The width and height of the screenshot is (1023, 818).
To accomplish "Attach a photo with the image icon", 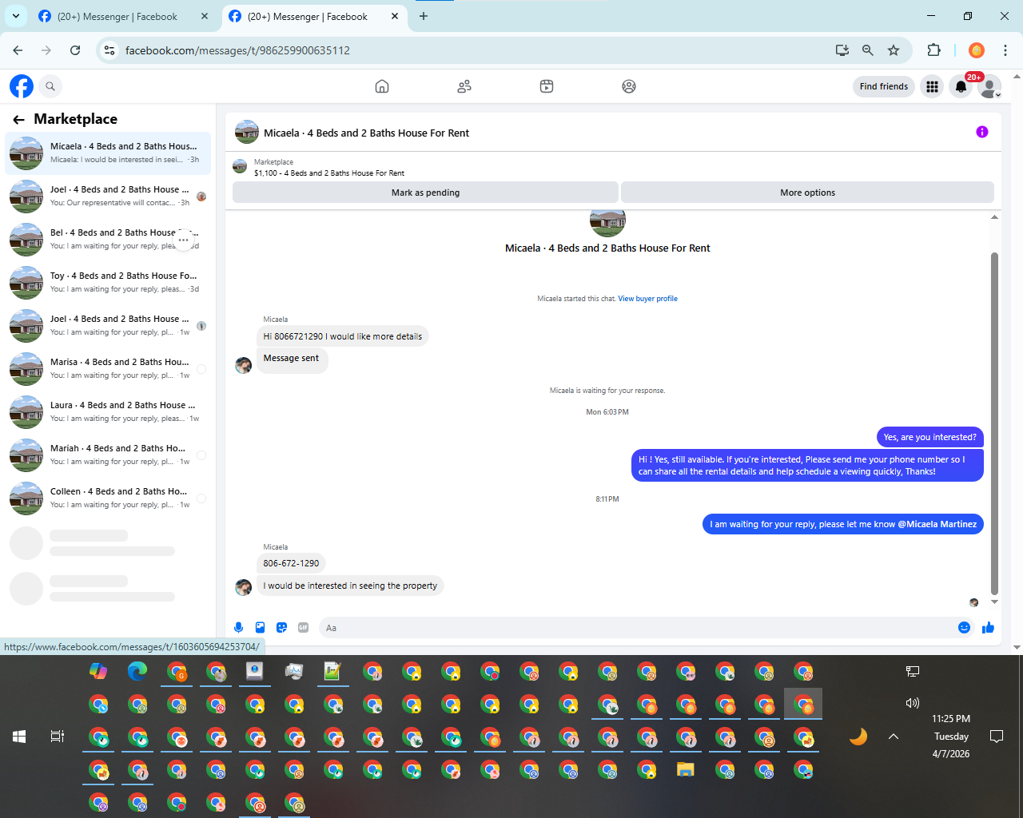I will (x=260, y=628).
